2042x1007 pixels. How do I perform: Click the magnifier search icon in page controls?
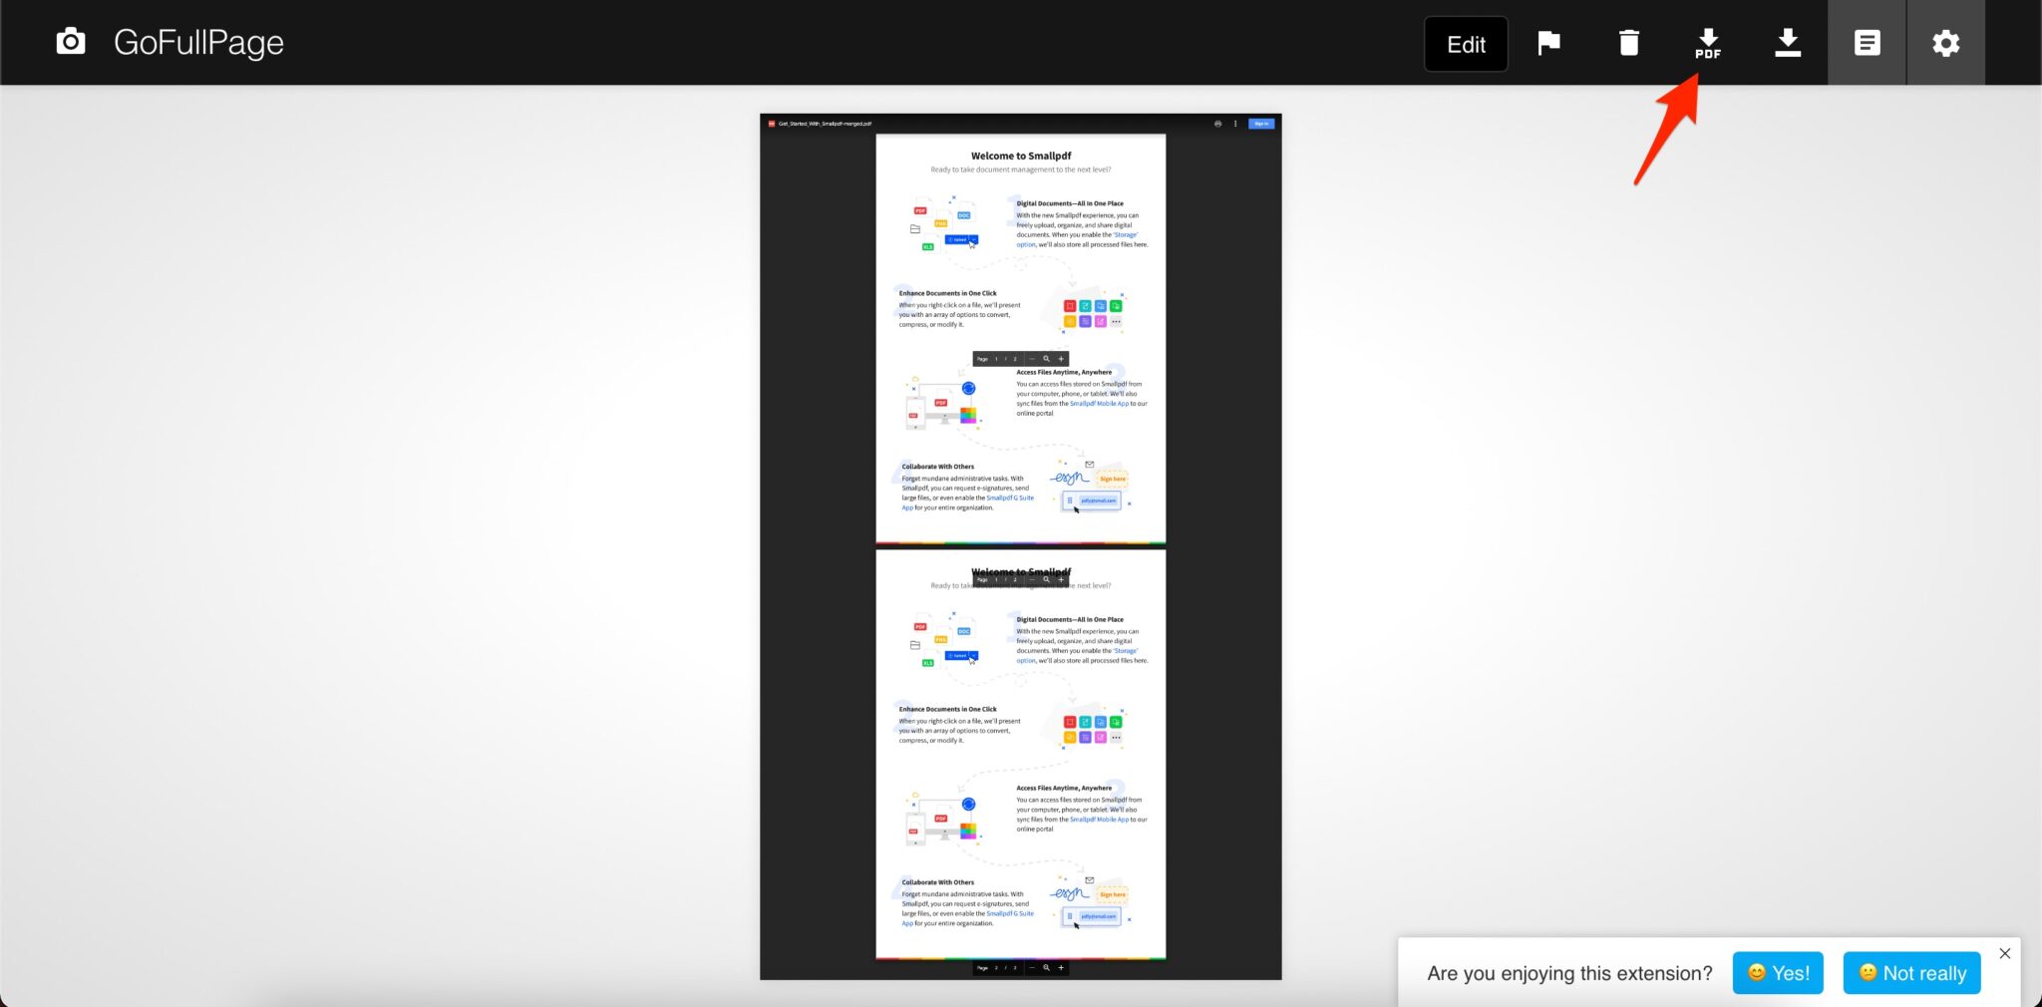pos(1046,359)
